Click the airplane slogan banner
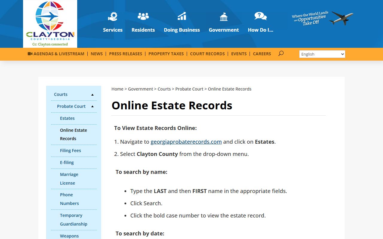383x239 pixels. (322, 18)
